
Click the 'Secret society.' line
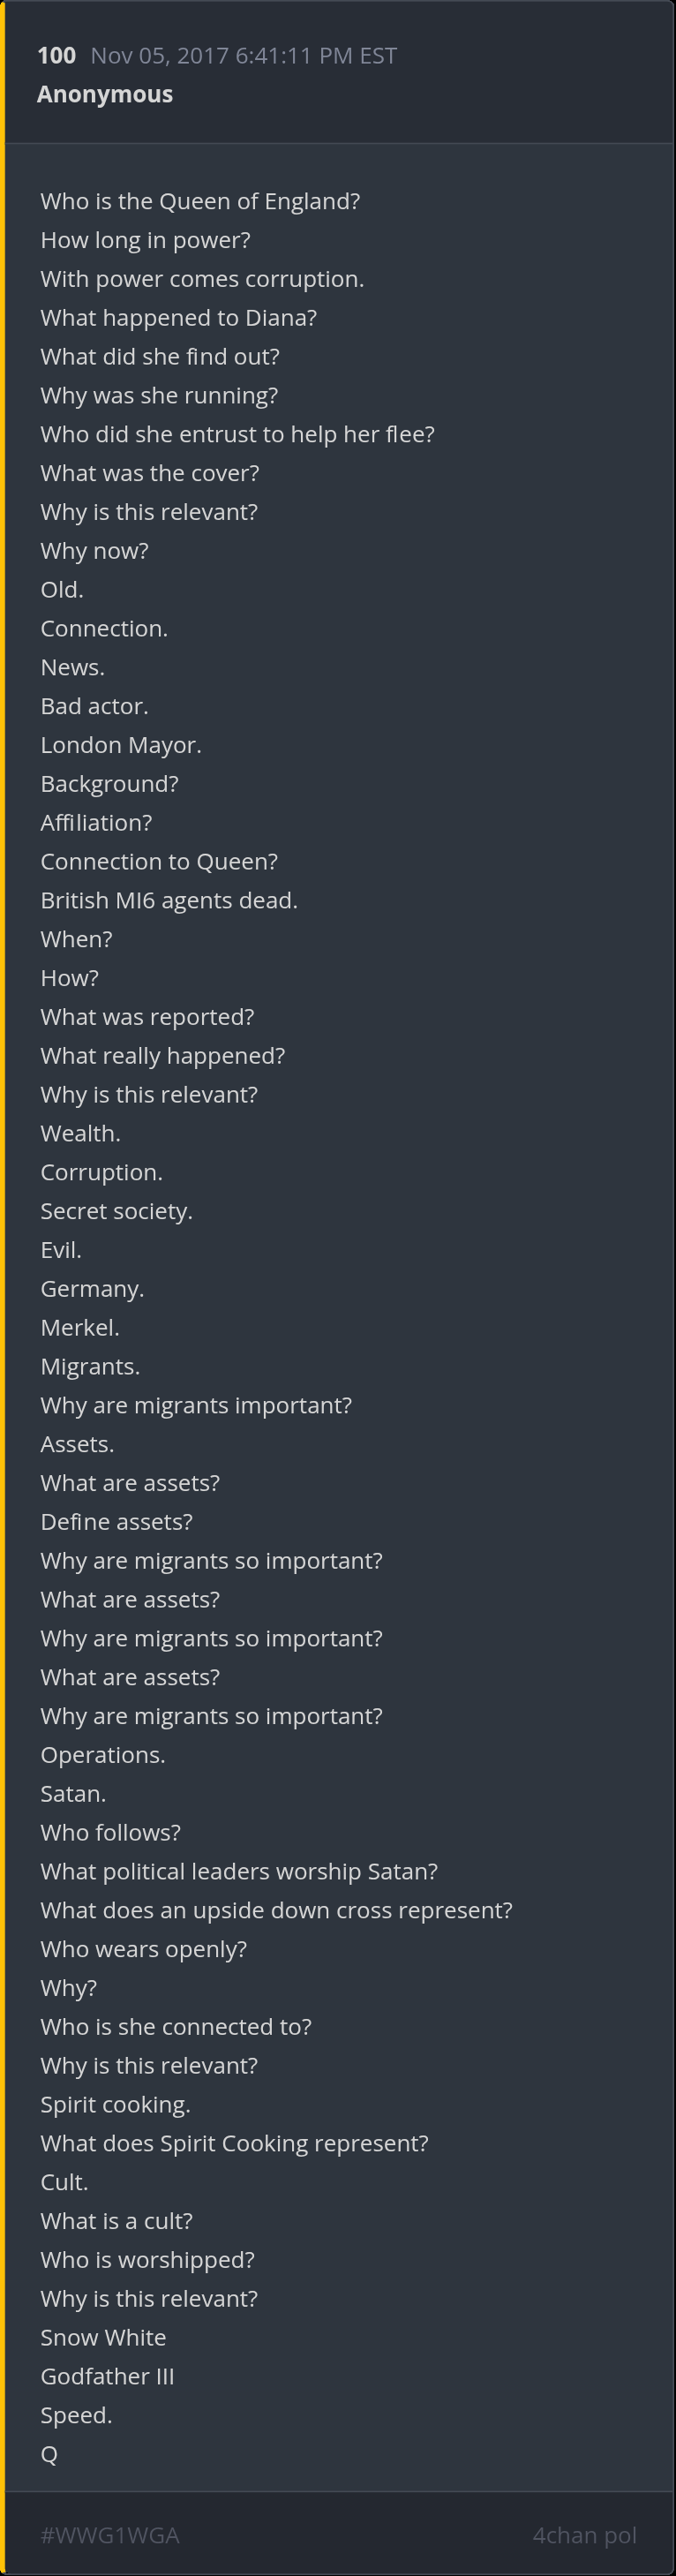(x=116, y=1212)
